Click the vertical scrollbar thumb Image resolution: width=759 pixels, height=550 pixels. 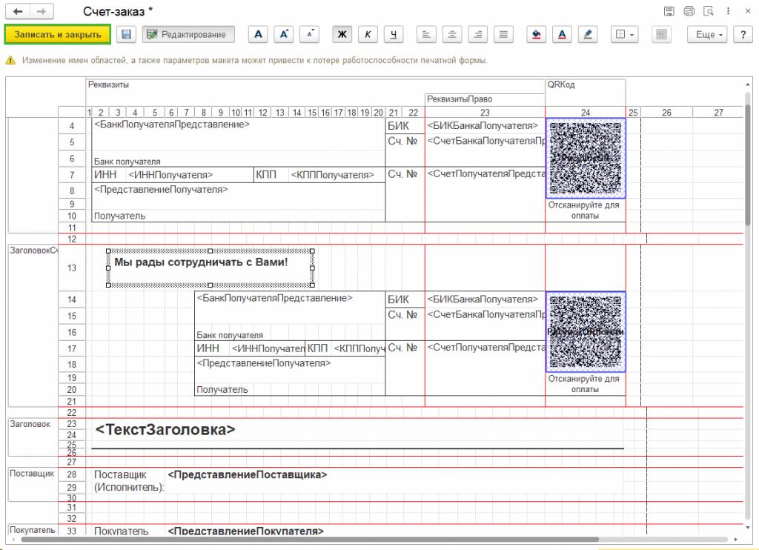point(748,165)
